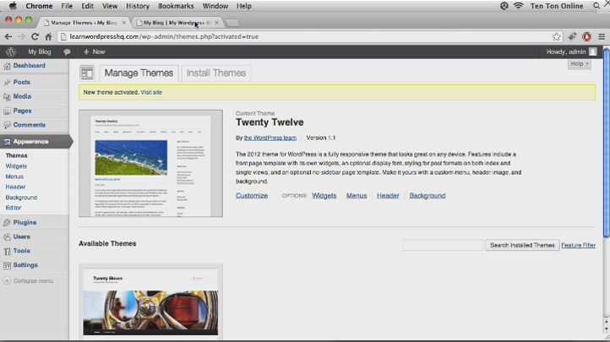The height and width of the screenshot is (342, 610).
Task: Open Header option link for current theme
Action: (x=388, y=195)
